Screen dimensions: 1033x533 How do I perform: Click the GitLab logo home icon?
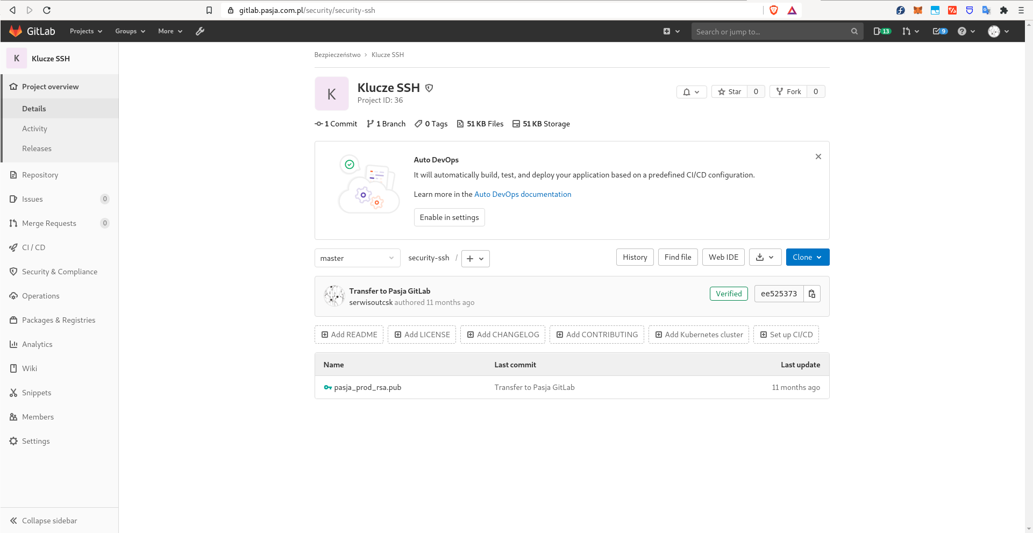[16, 31]
